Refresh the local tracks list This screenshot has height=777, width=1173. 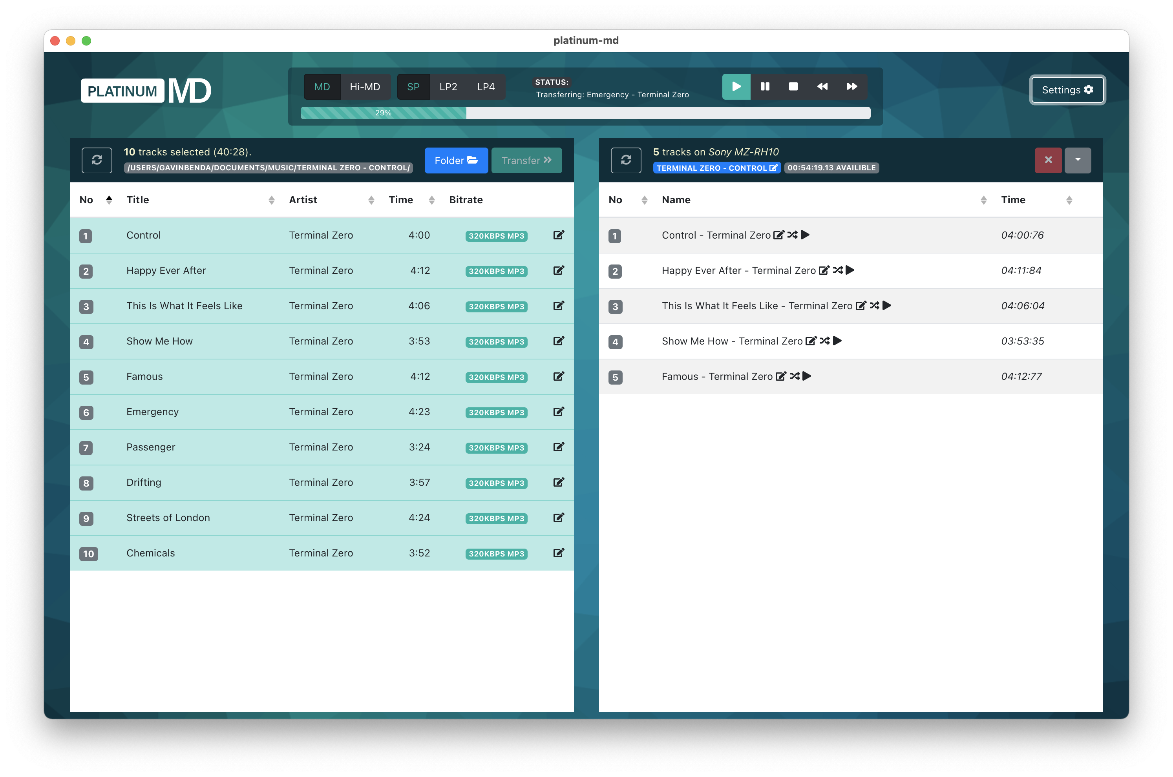pyautogui.click(x=97, y=160)
